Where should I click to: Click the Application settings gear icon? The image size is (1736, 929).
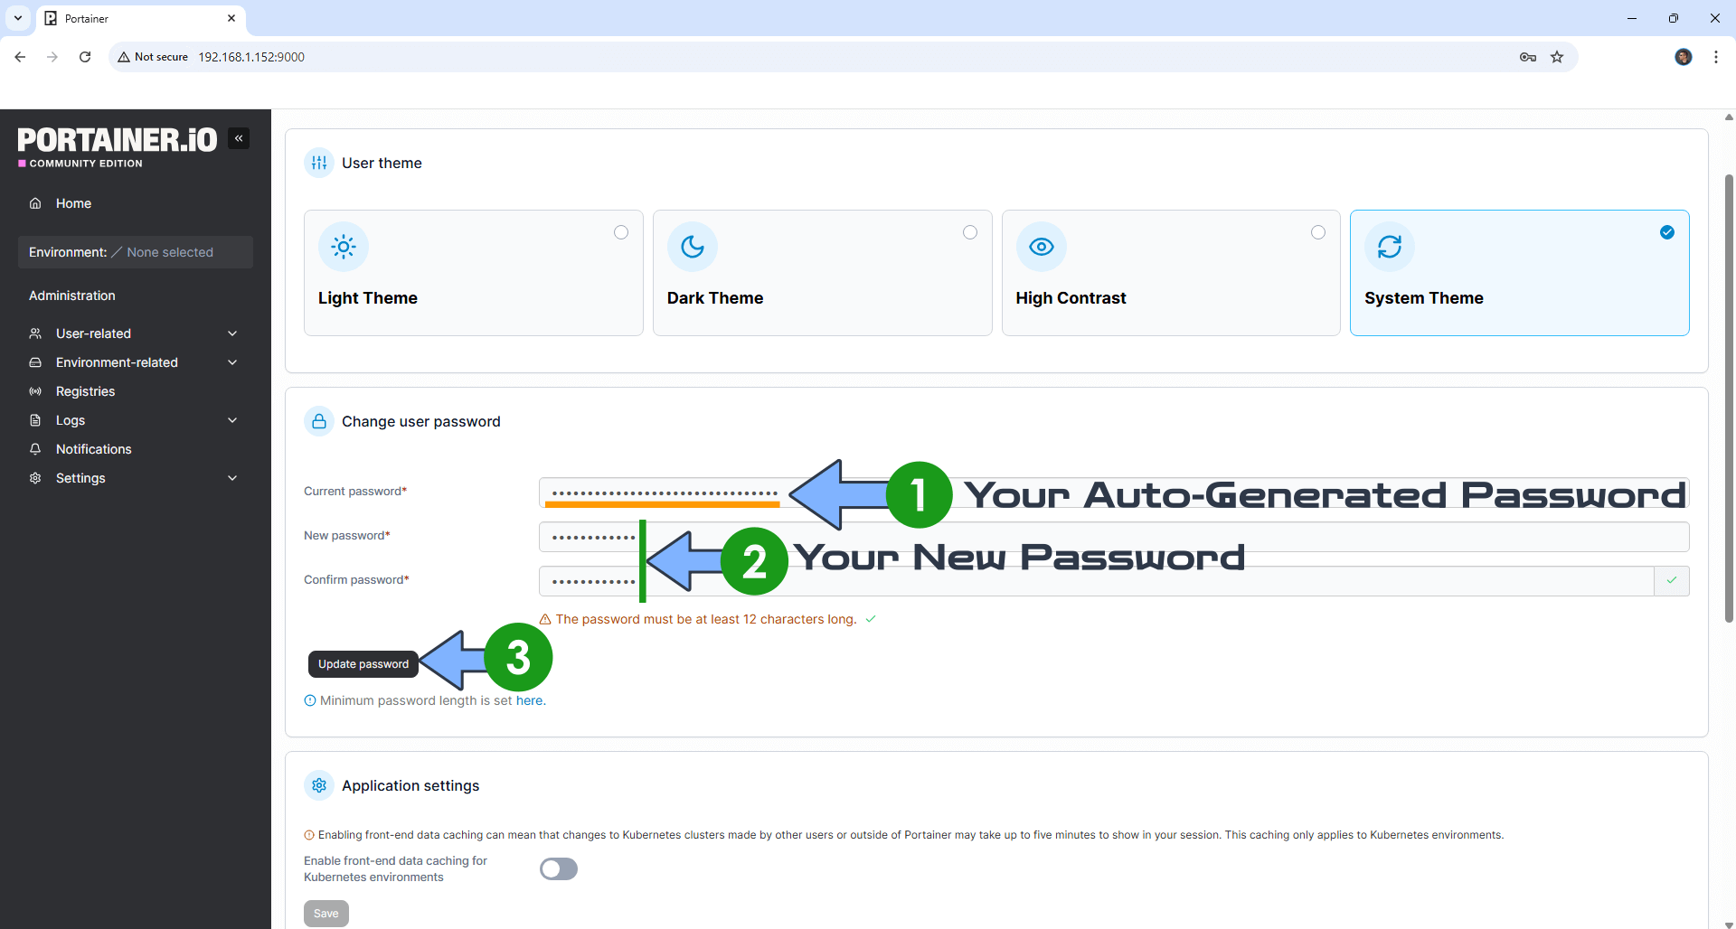(x=318, y=785)
